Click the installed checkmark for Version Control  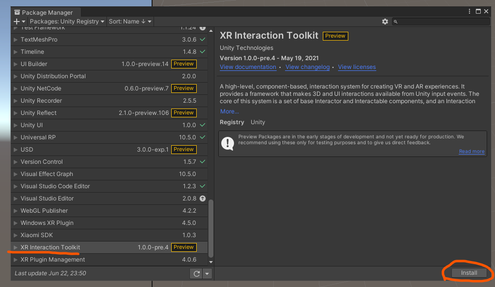[203, 162]
